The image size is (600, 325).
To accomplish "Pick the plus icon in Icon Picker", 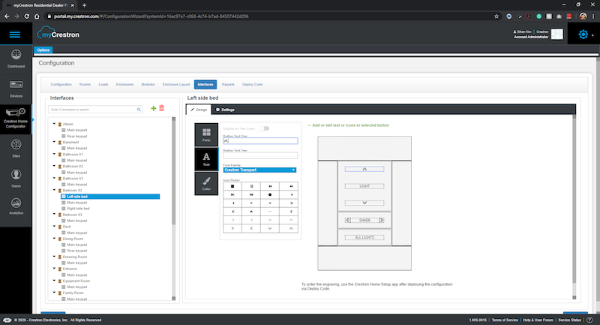I will (291, 212).
